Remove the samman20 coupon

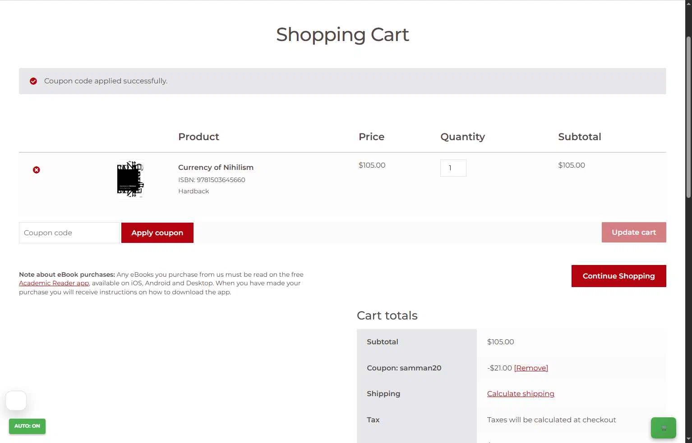[531, 368]
